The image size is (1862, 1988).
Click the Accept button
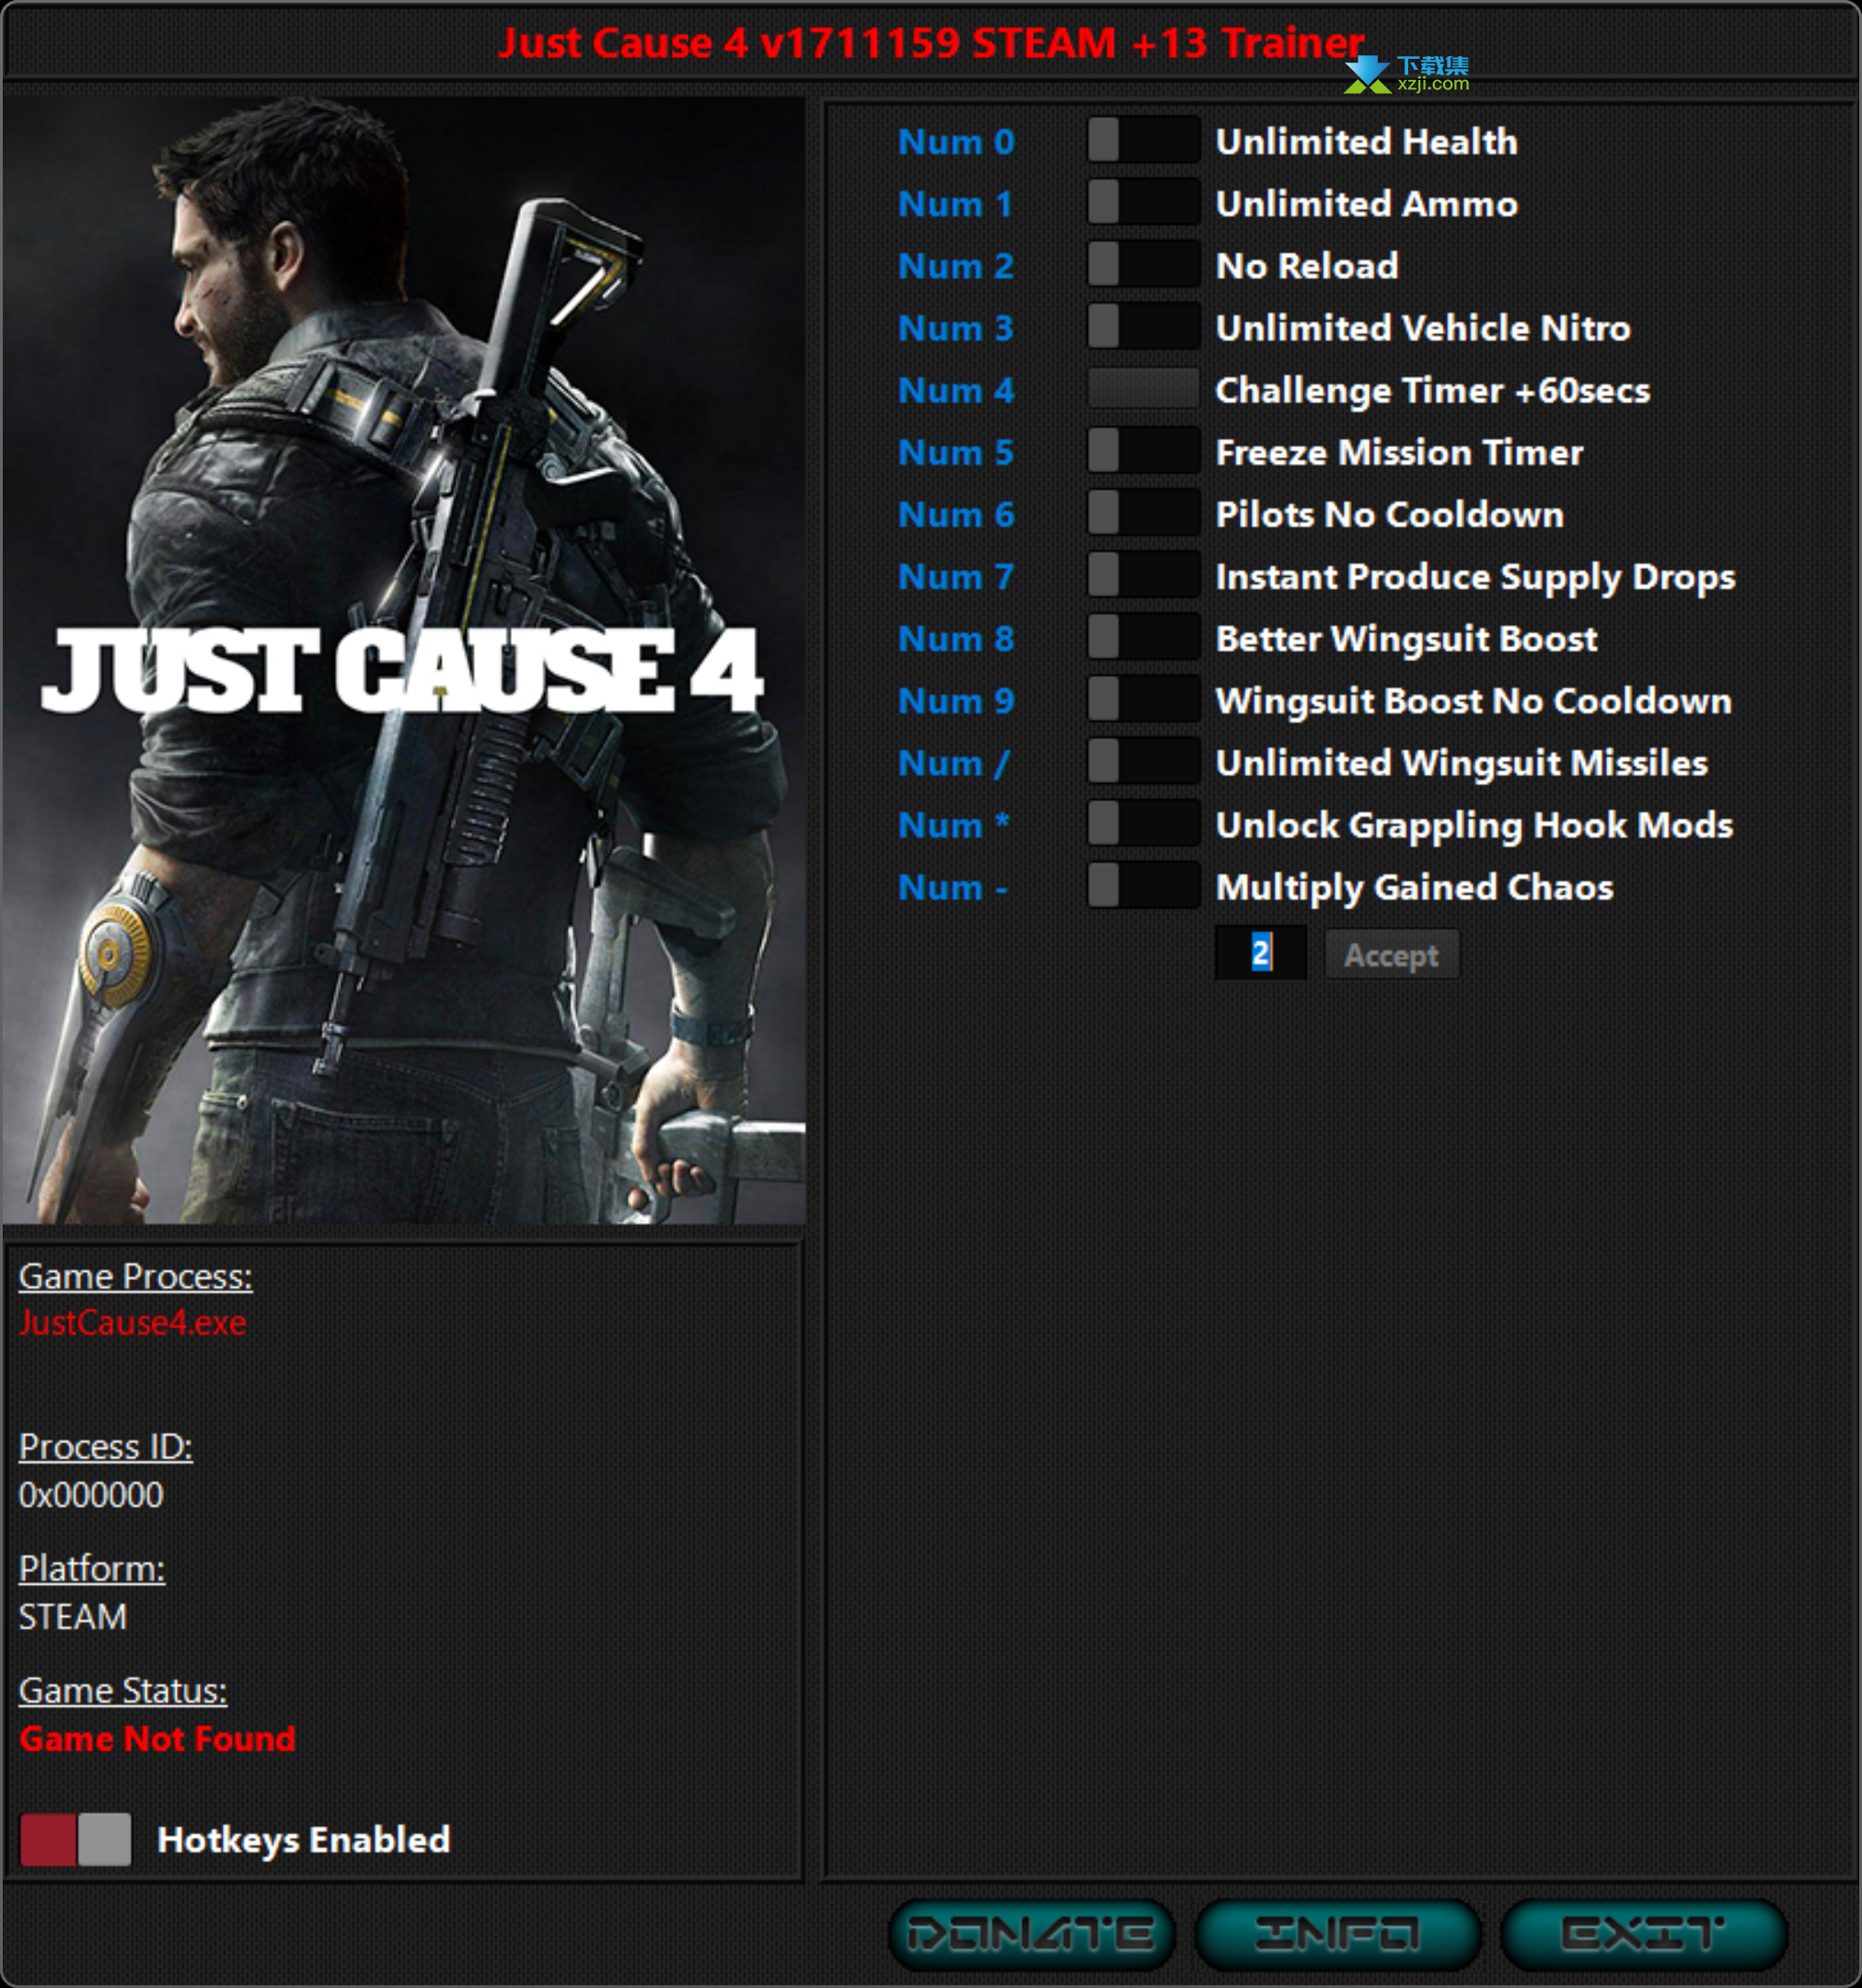[x=1391, y=954]
